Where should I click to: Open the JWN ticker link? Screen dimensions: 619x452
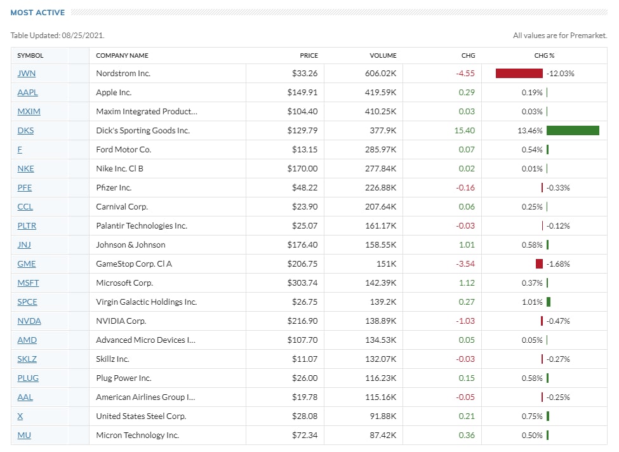tap(26, 74)
